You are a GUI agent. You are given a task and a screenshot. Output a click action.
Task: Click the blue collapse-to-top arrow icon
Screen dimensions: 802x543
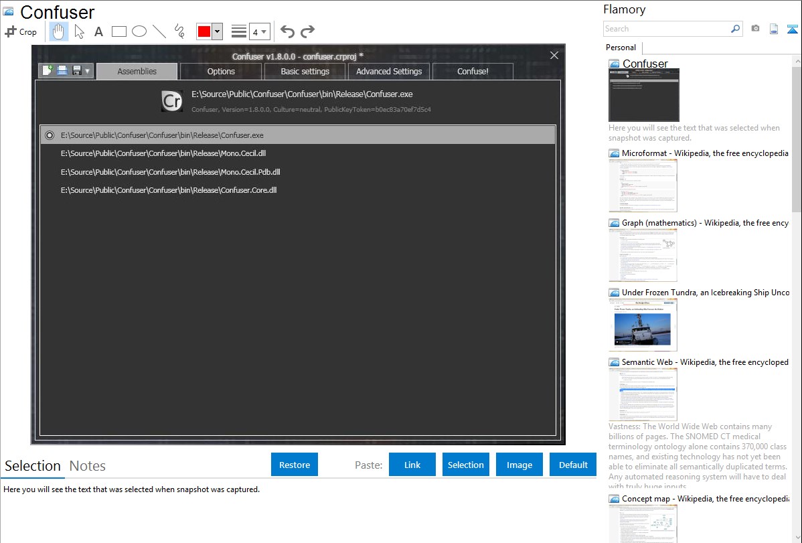click(792, 29)
